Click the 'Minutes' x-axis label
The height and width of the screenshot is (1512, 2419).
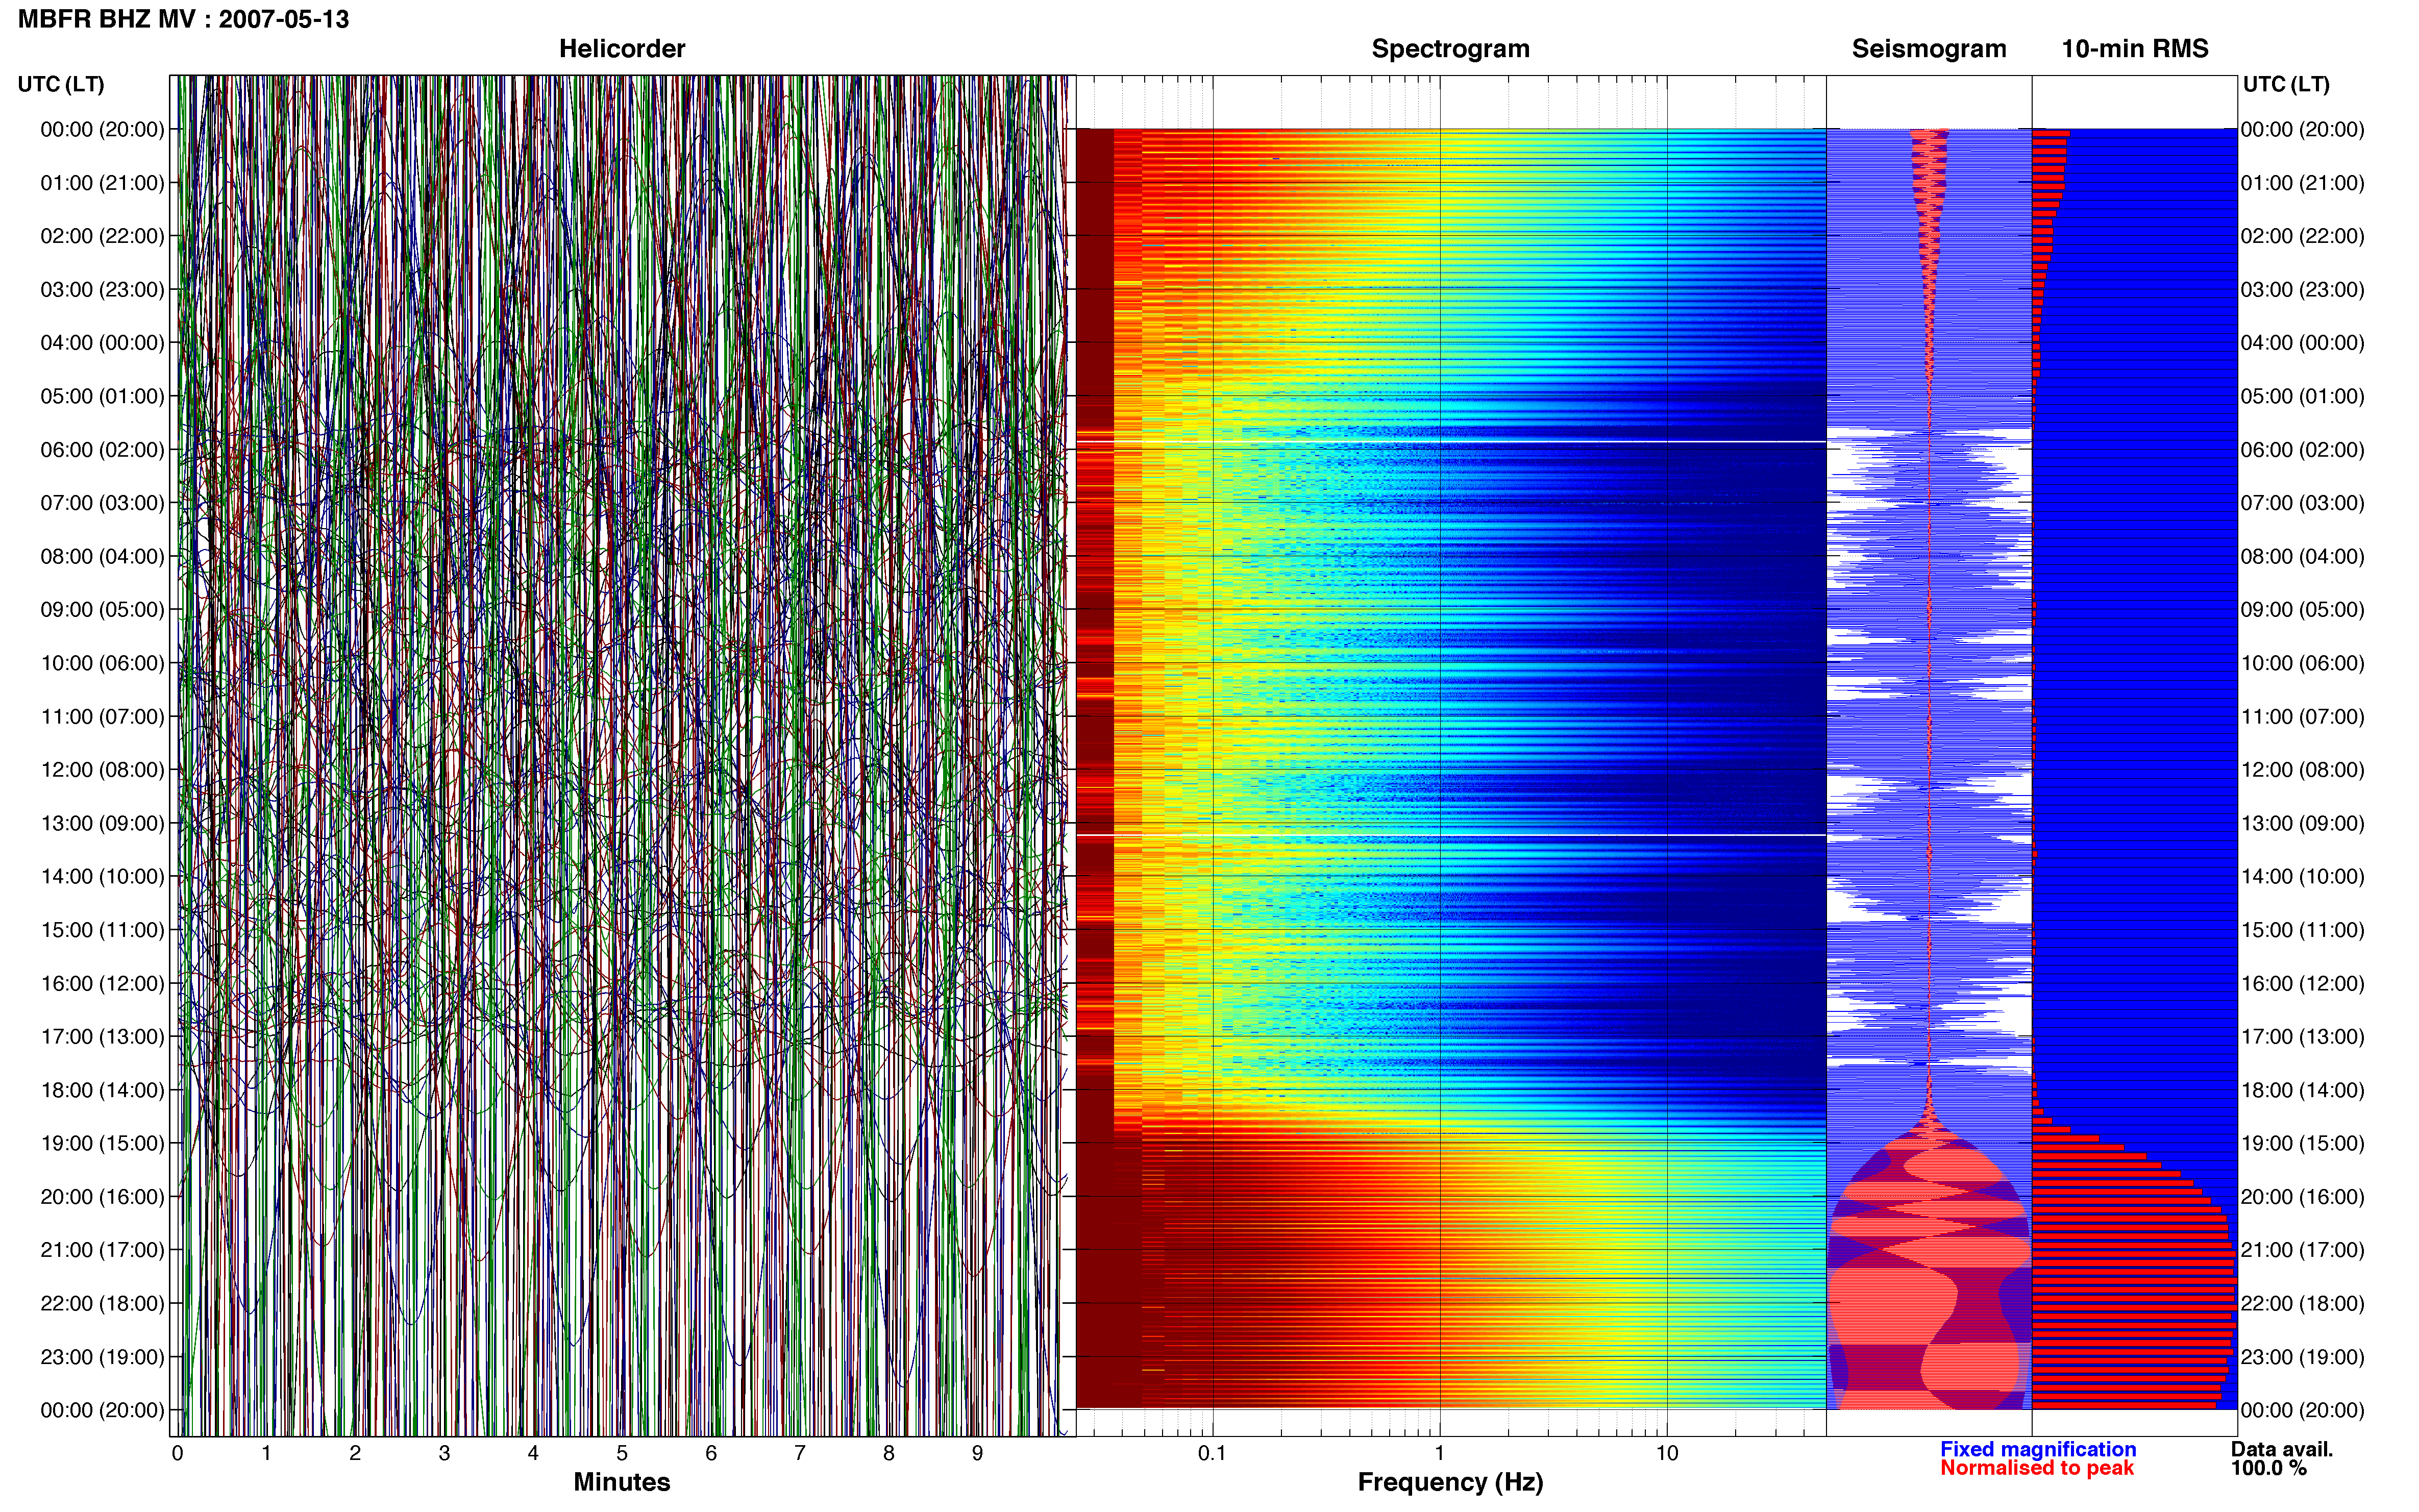pos(622,1482)
